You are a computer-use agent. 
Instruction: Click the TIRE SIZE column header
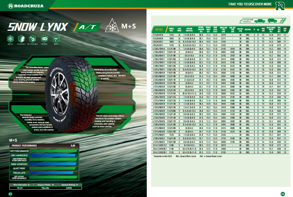pyautogui.click(x=159, y=30)
